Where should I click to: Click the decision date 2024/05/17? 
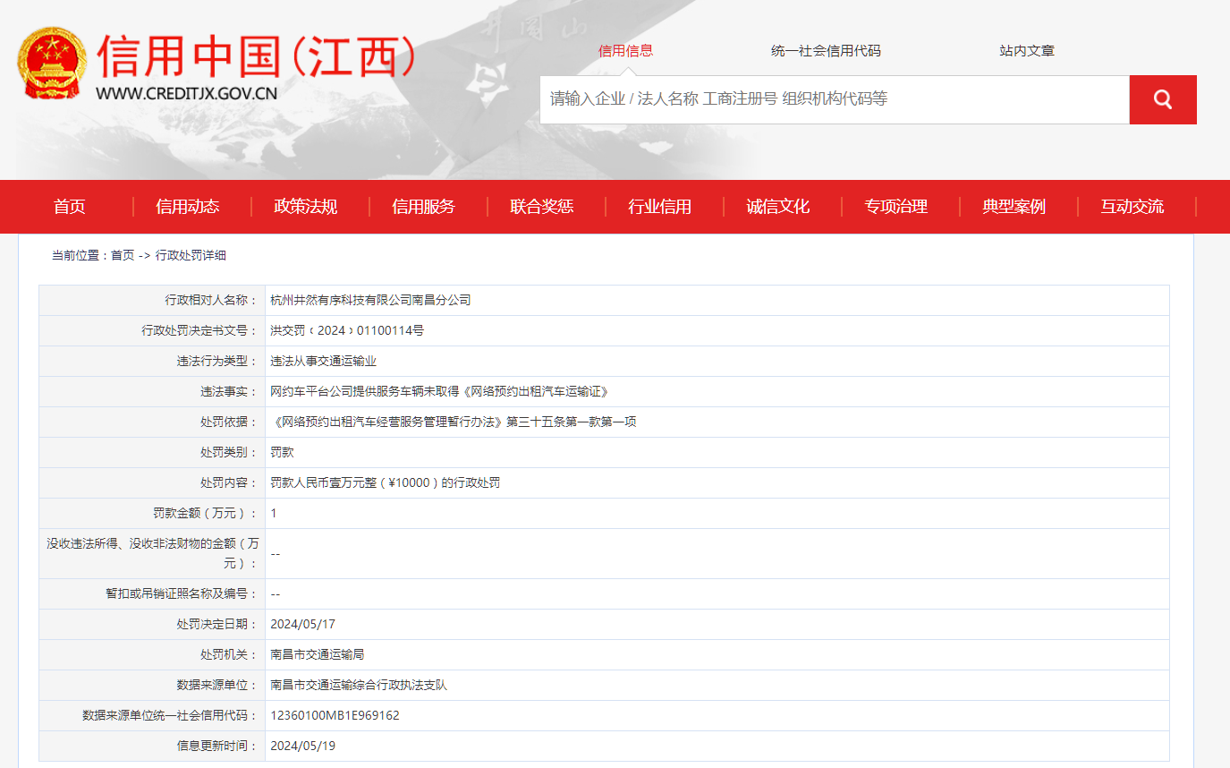point(302,624)
